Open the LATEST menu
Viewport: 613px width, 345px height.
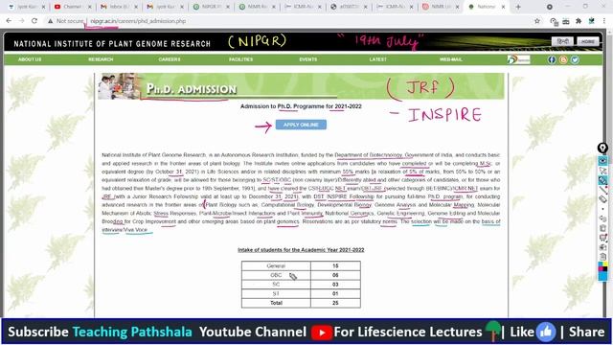tap(377, 59)
